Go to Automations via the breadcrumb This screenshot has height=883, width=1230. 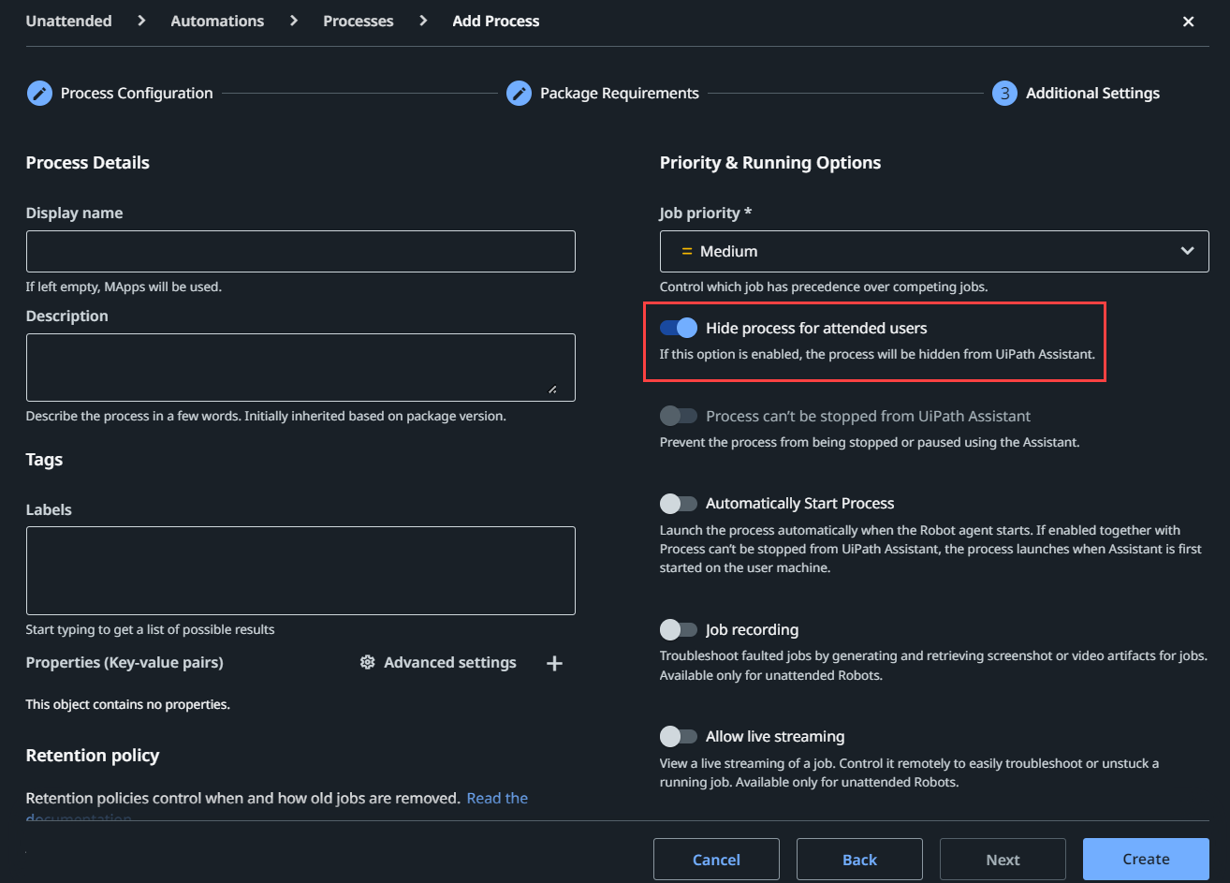(216, 20)
